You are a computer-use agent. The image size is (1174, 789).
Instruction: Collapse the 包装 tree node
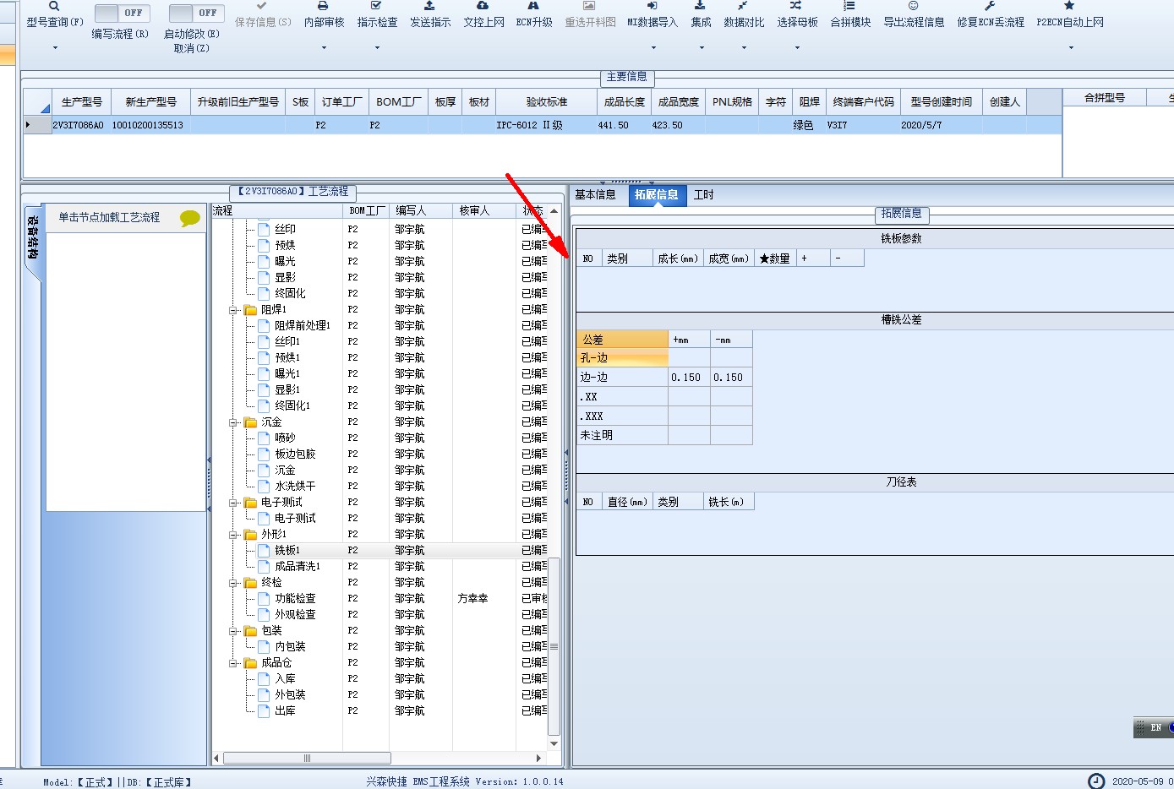(233, 631)
